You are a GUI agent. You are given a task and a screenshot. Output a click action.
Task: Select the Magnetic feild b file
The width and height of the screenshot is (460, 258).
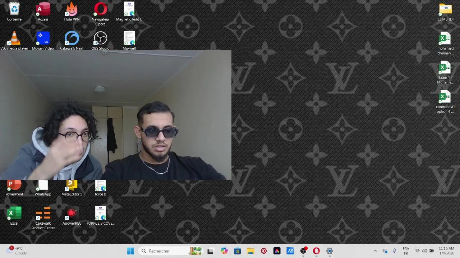(x=129, y=12)
